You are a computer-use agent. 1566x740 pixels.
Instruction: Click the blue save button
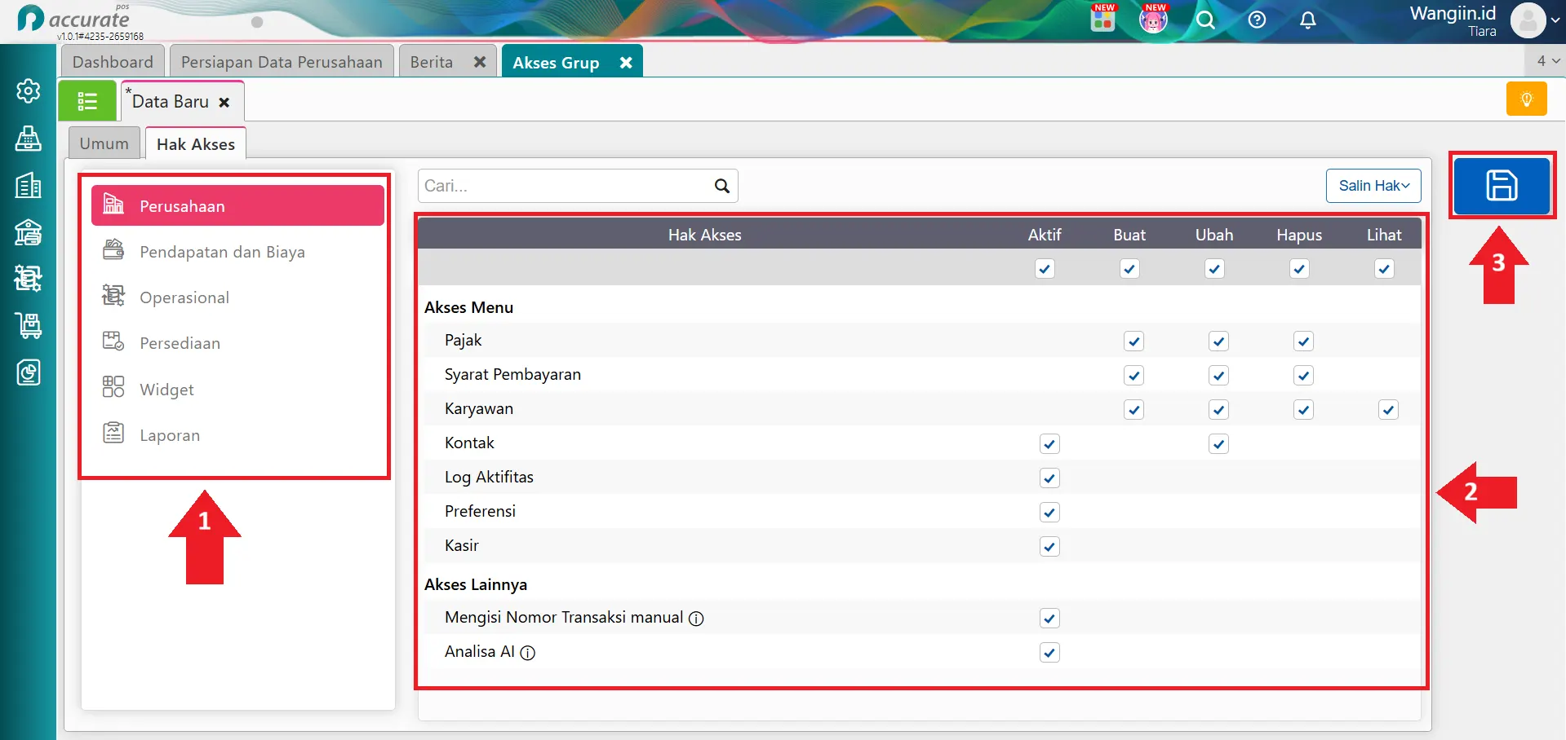pyautogui.click(x=1502, y=186)
